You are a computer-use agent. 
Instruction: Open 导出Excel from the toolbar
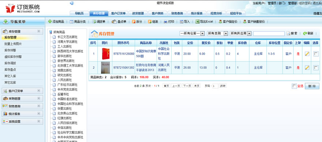[204, 22]
